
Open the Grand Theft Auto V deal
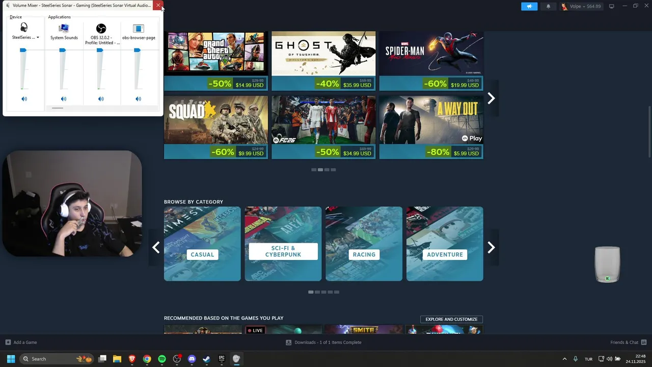[x=215, y=61]
